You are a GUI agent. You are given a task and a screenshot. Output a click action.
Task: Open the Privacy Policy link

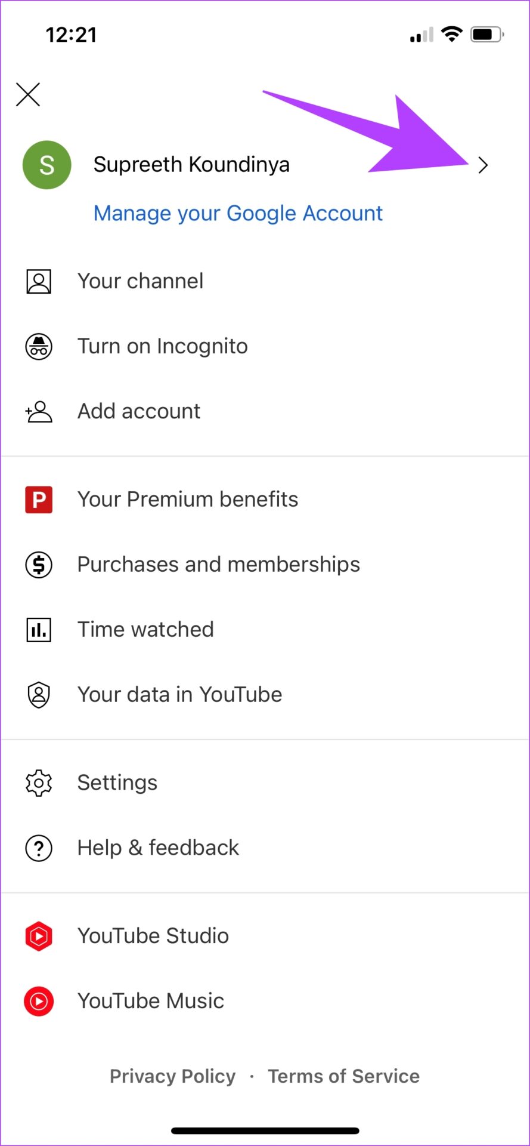point(172,1076)
